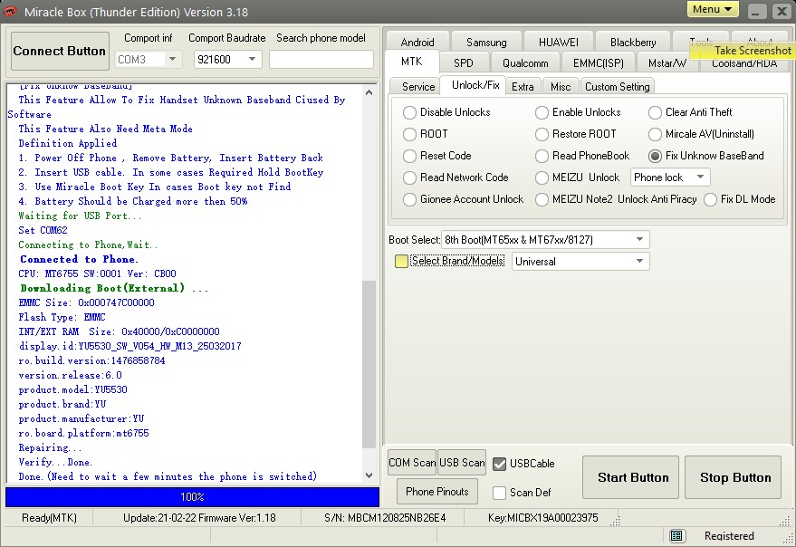Select the MEIZU Unlock radio button
The image size is (796, 547).
click(542, 178)
